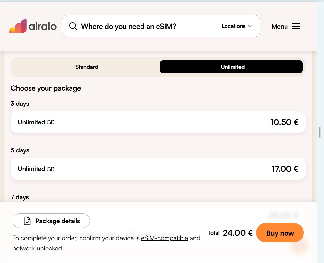324x263 pixels.
Task: Click the search magnifier icon
Action: click(x=73, y=26)
